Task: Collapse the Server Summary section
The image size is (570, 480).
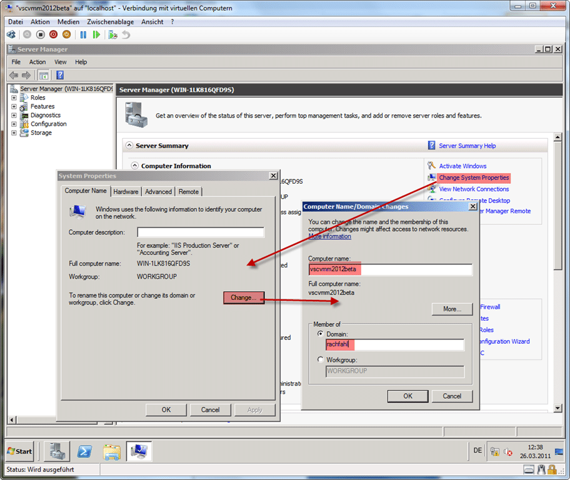Action: [x=129, y=145]
